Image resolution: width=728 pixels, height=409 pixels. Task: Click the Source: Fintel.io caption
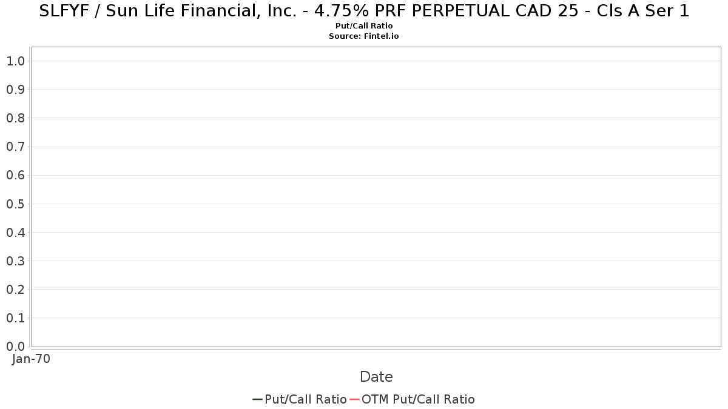364,36
